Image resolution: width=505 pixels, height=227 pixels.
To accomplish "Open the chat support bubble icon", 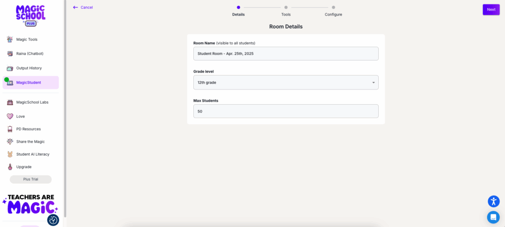I will (x=493, y=217).
